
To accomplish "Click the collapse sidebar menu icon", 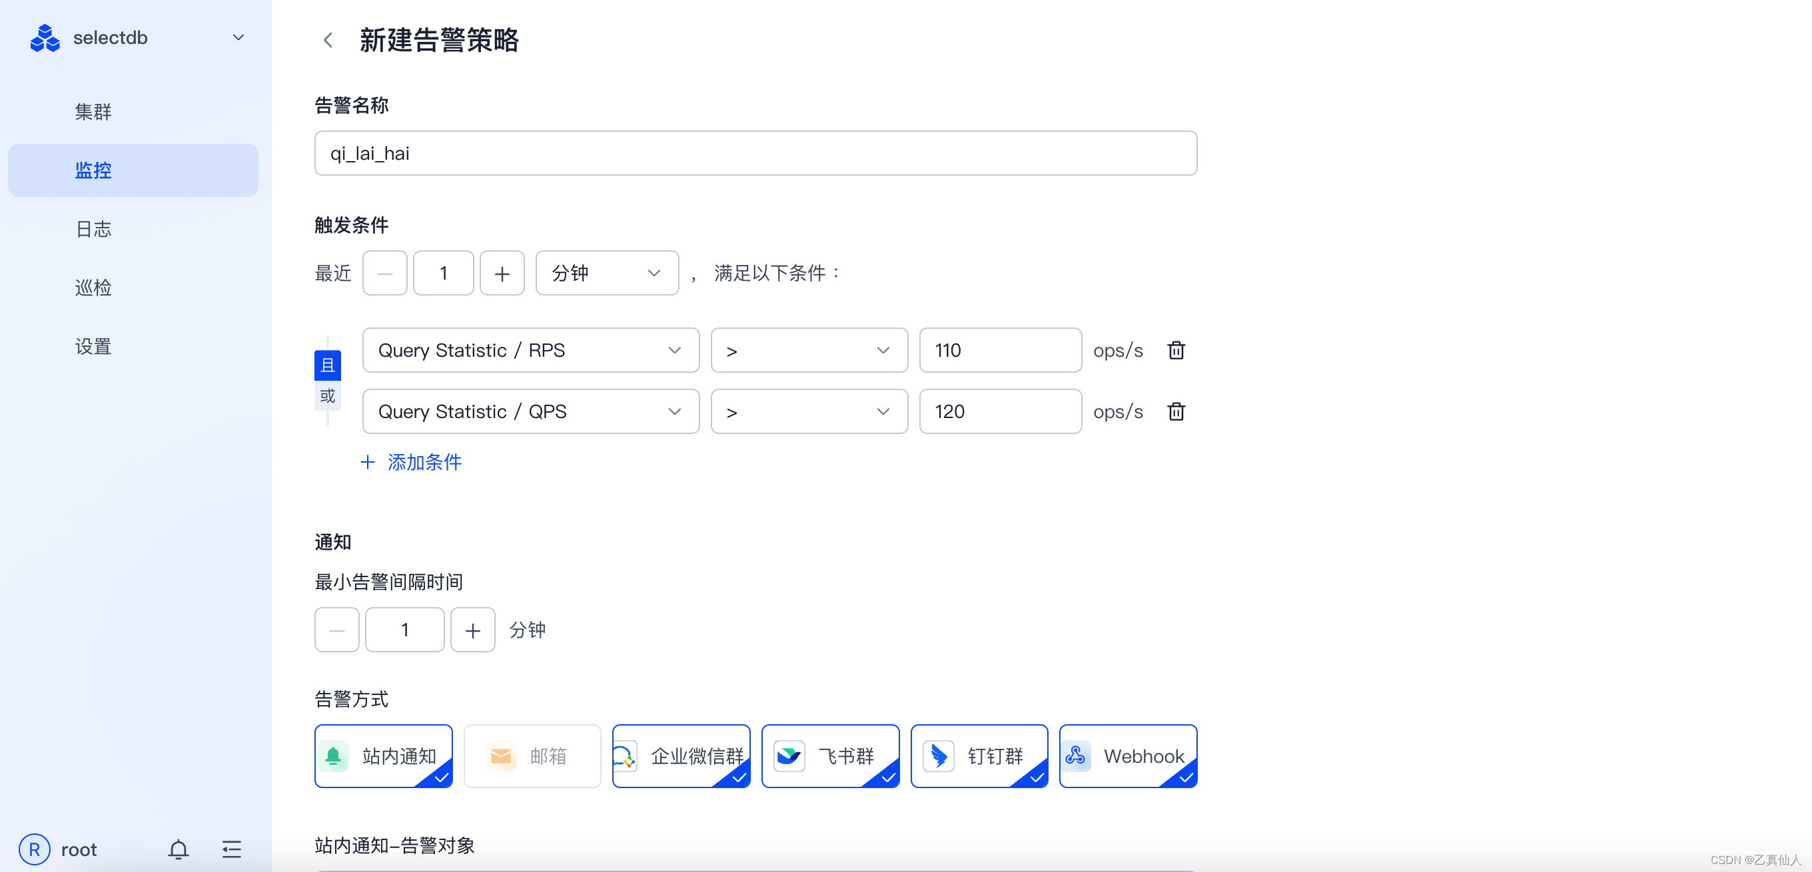I will (x=231, y=849).
